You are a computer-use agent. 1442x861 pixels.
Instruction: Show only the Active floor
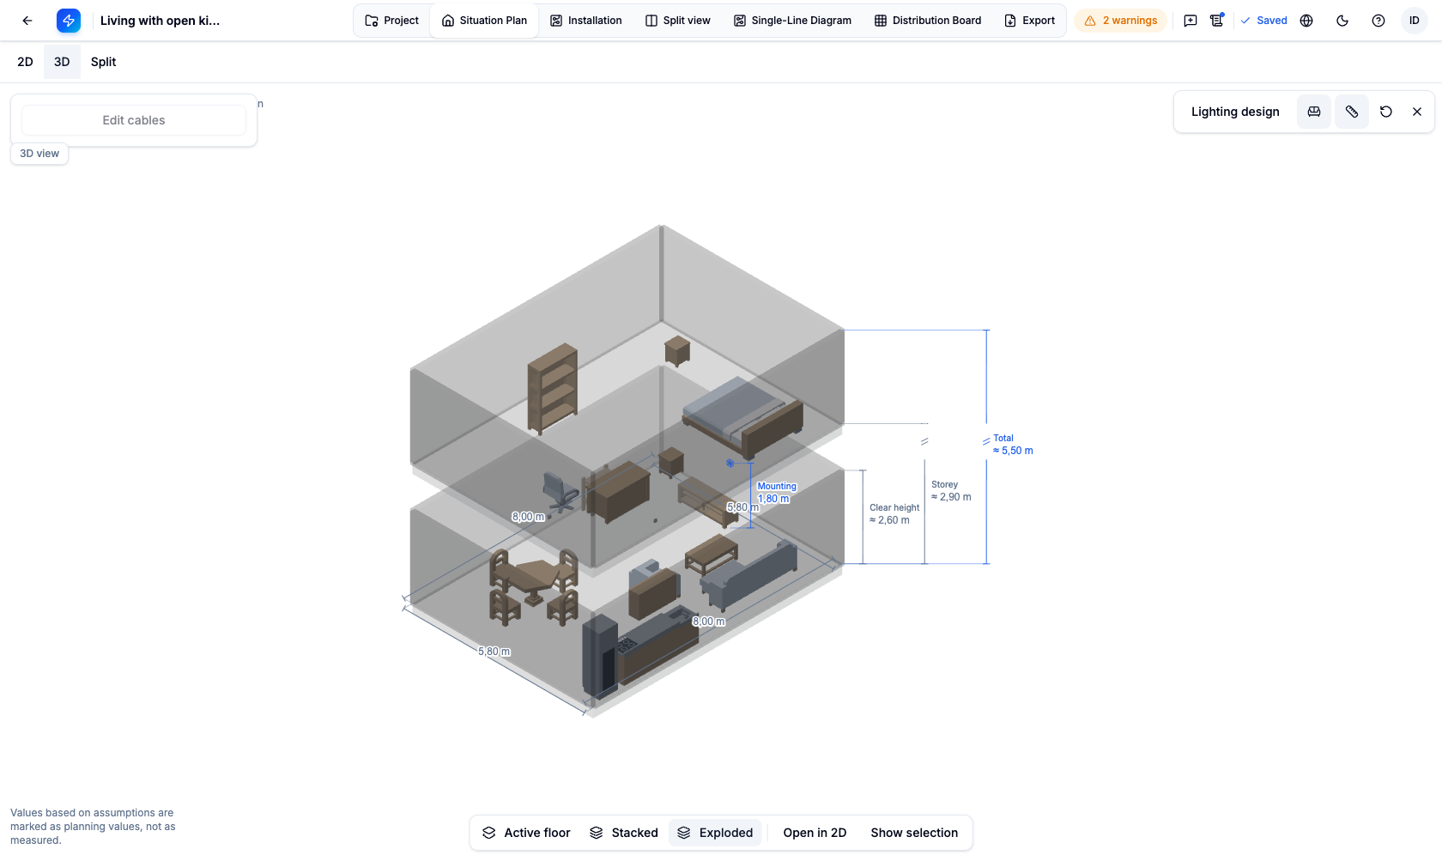pos(526,833)
